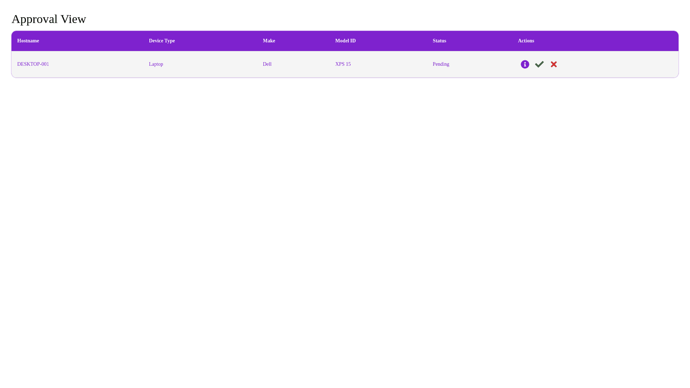This screenshot has width=690, height=388.
Task: Open device info via the info icon
Action: (x=525, y=64)
